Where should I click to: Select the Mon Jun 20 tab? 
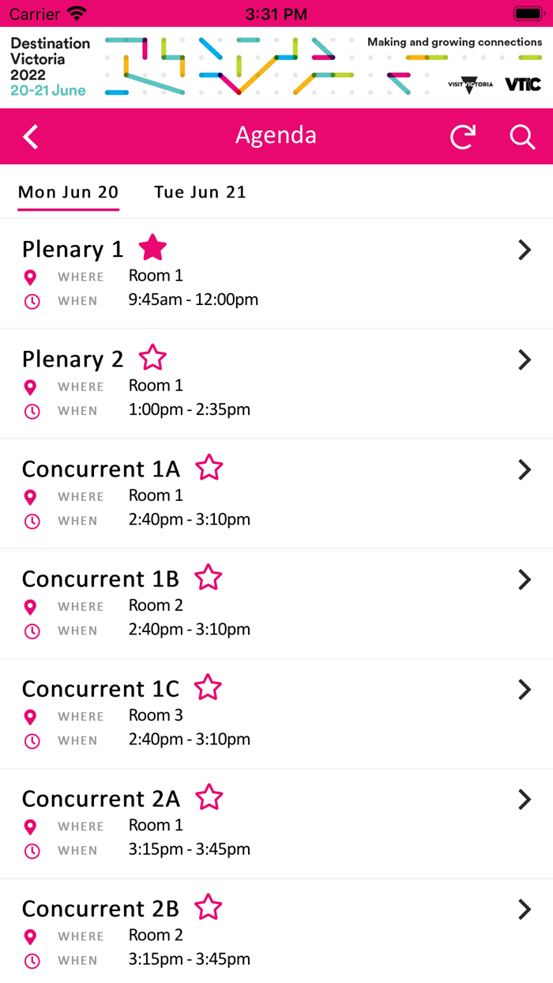coord(68,192)
